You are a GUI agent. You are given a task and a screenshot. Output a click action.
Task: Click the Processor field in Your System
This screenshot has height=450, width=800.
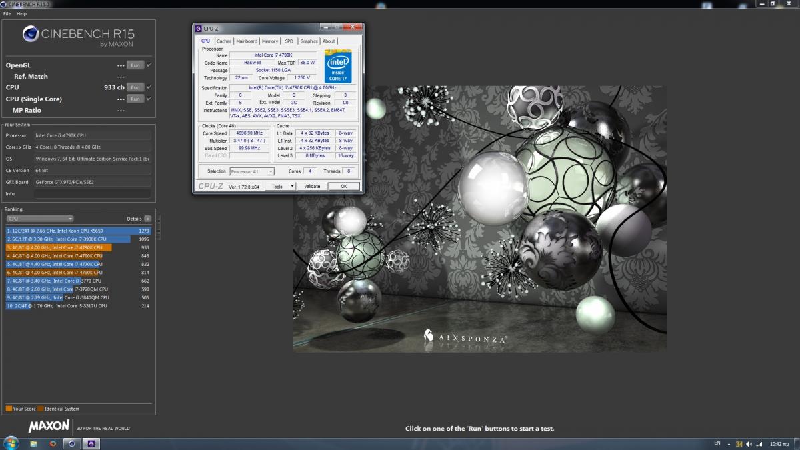(93, 135)
